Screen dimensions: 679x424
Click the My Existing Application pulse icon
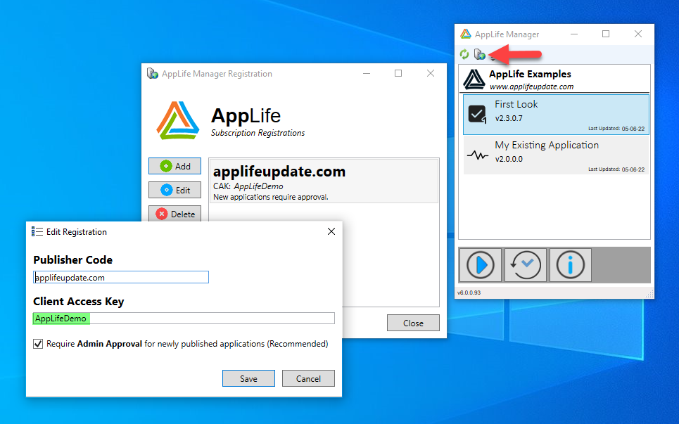click(477, 155)
